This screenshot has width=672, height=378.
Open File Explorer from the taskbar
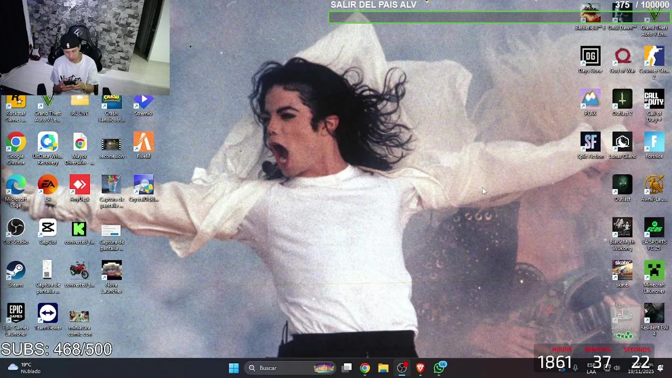383,368
